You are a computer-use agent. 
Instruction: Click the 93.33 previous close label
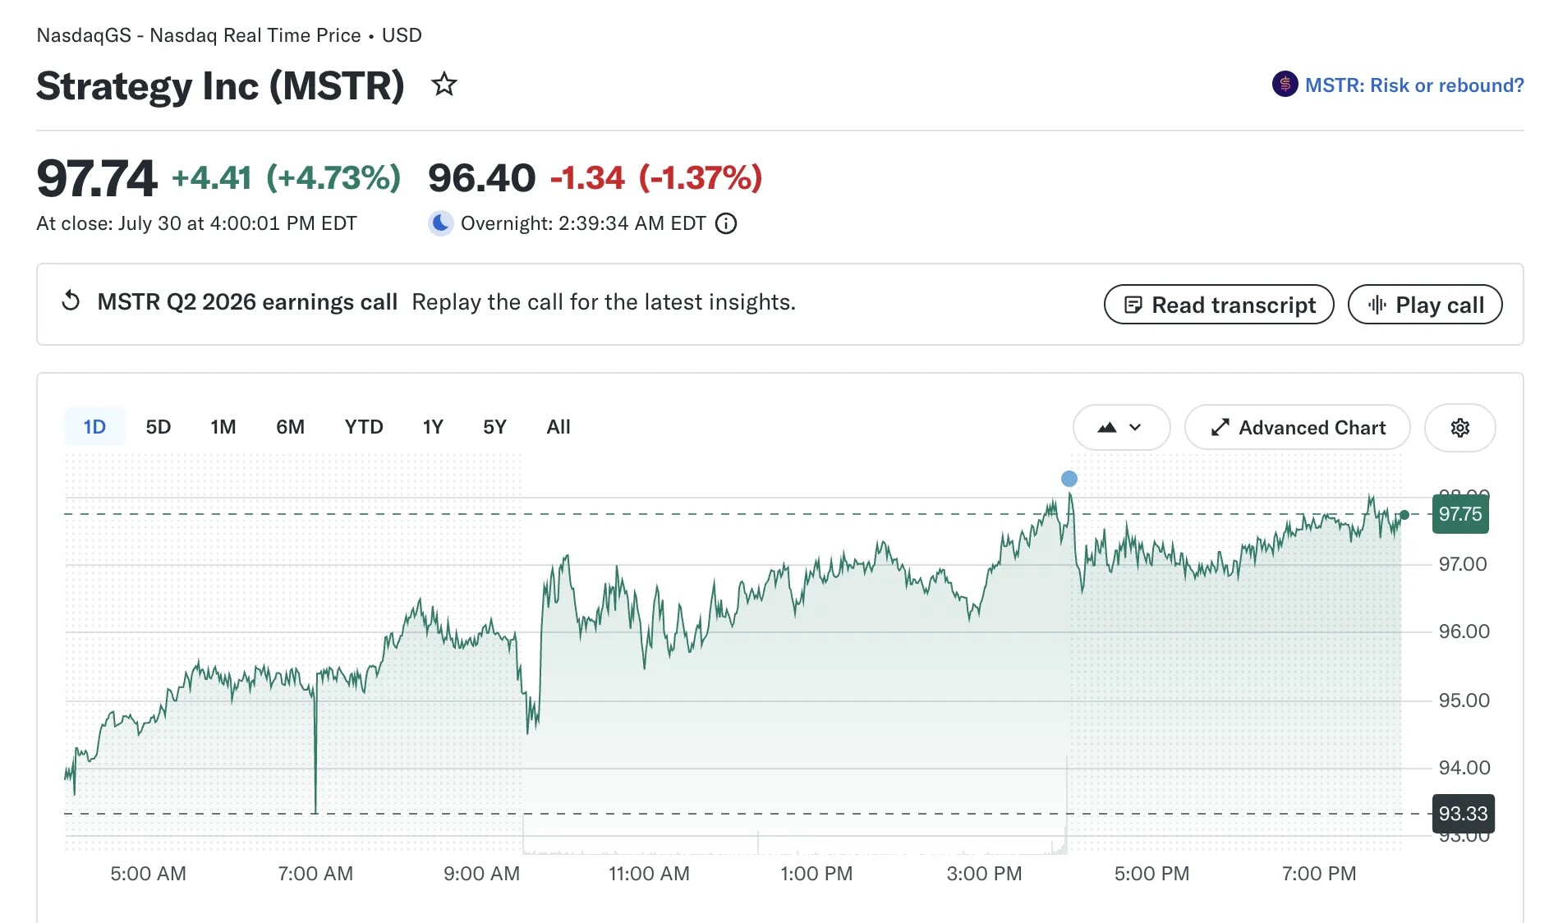[1463, 814]
